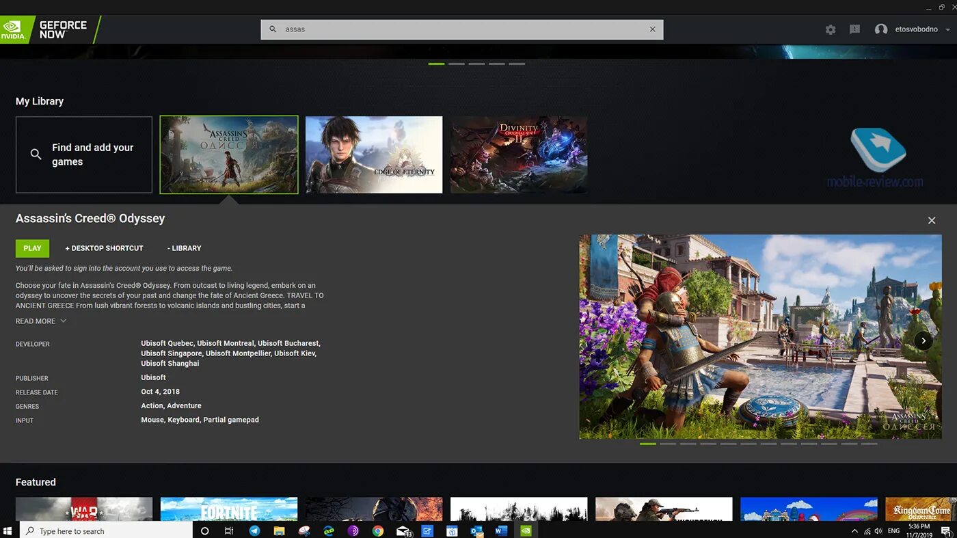The width and height of the screenshot is (957, 538).
Task: Open the Mail app from the taskbar
Action: [x=403, y=530]
